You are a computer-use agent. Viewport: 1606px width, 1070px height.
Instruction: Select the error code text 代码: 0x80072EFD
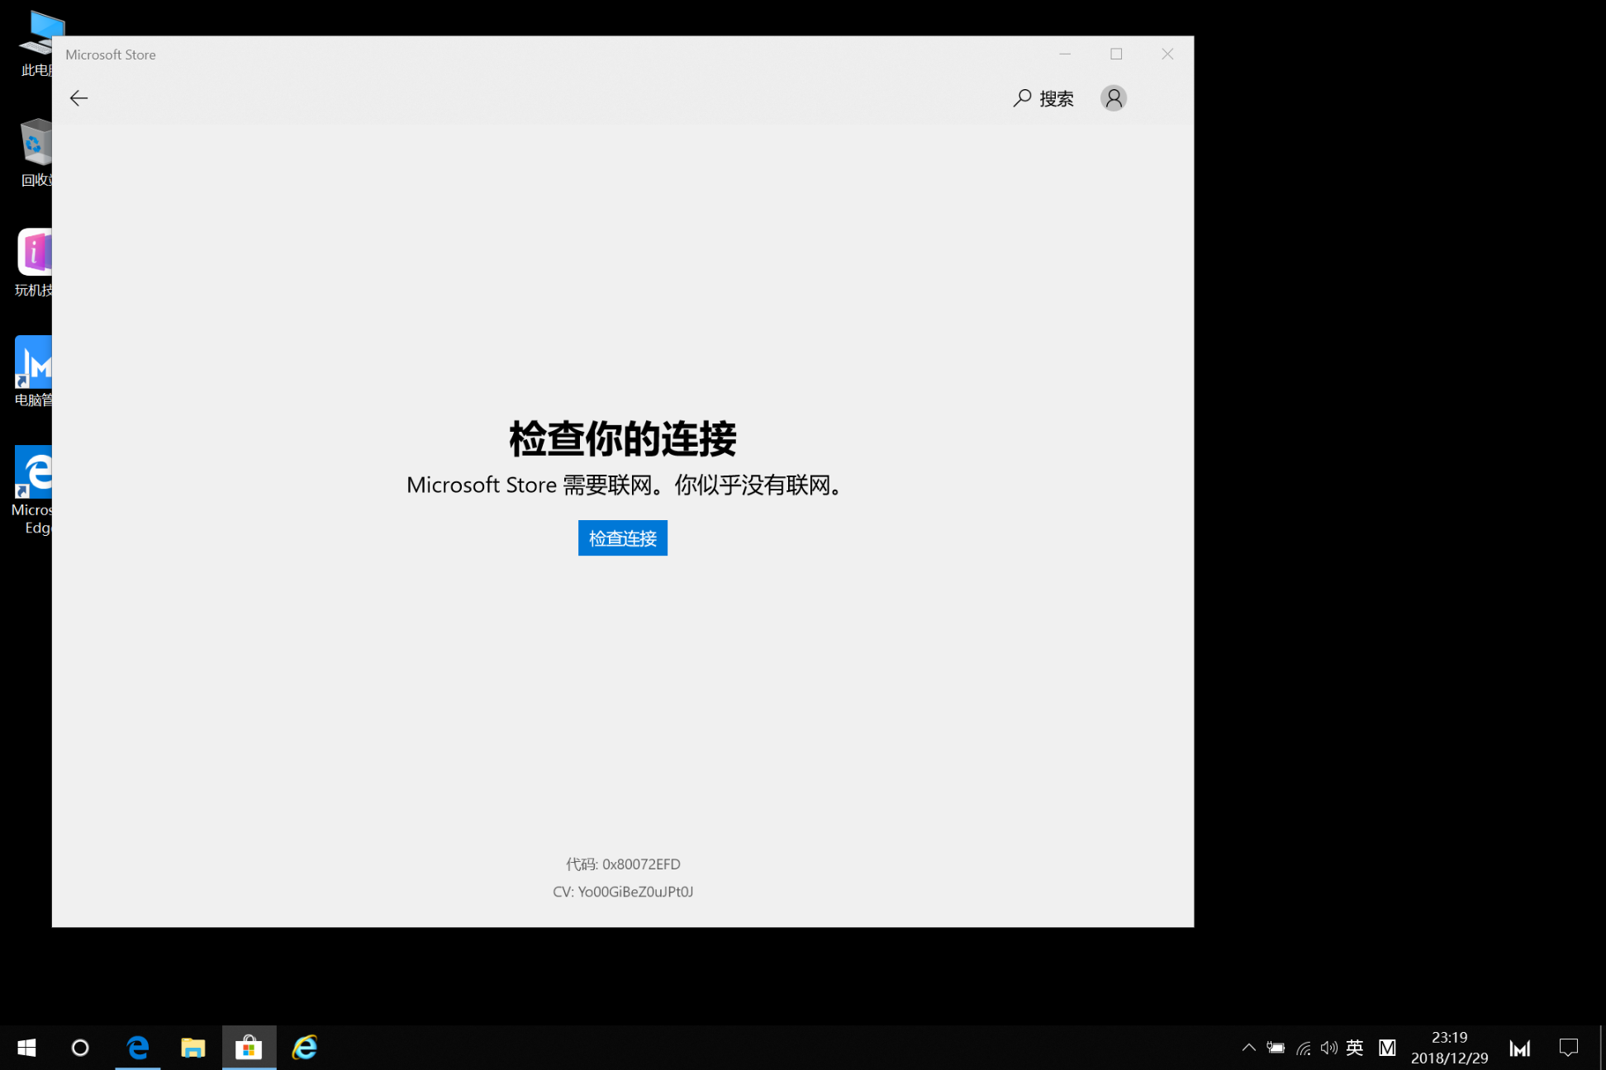tap(623, 864)
